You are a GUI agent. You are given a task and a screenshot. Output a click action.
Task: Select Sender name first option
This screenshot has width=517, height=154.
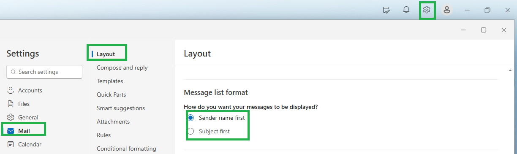click(x=190, y=118)
